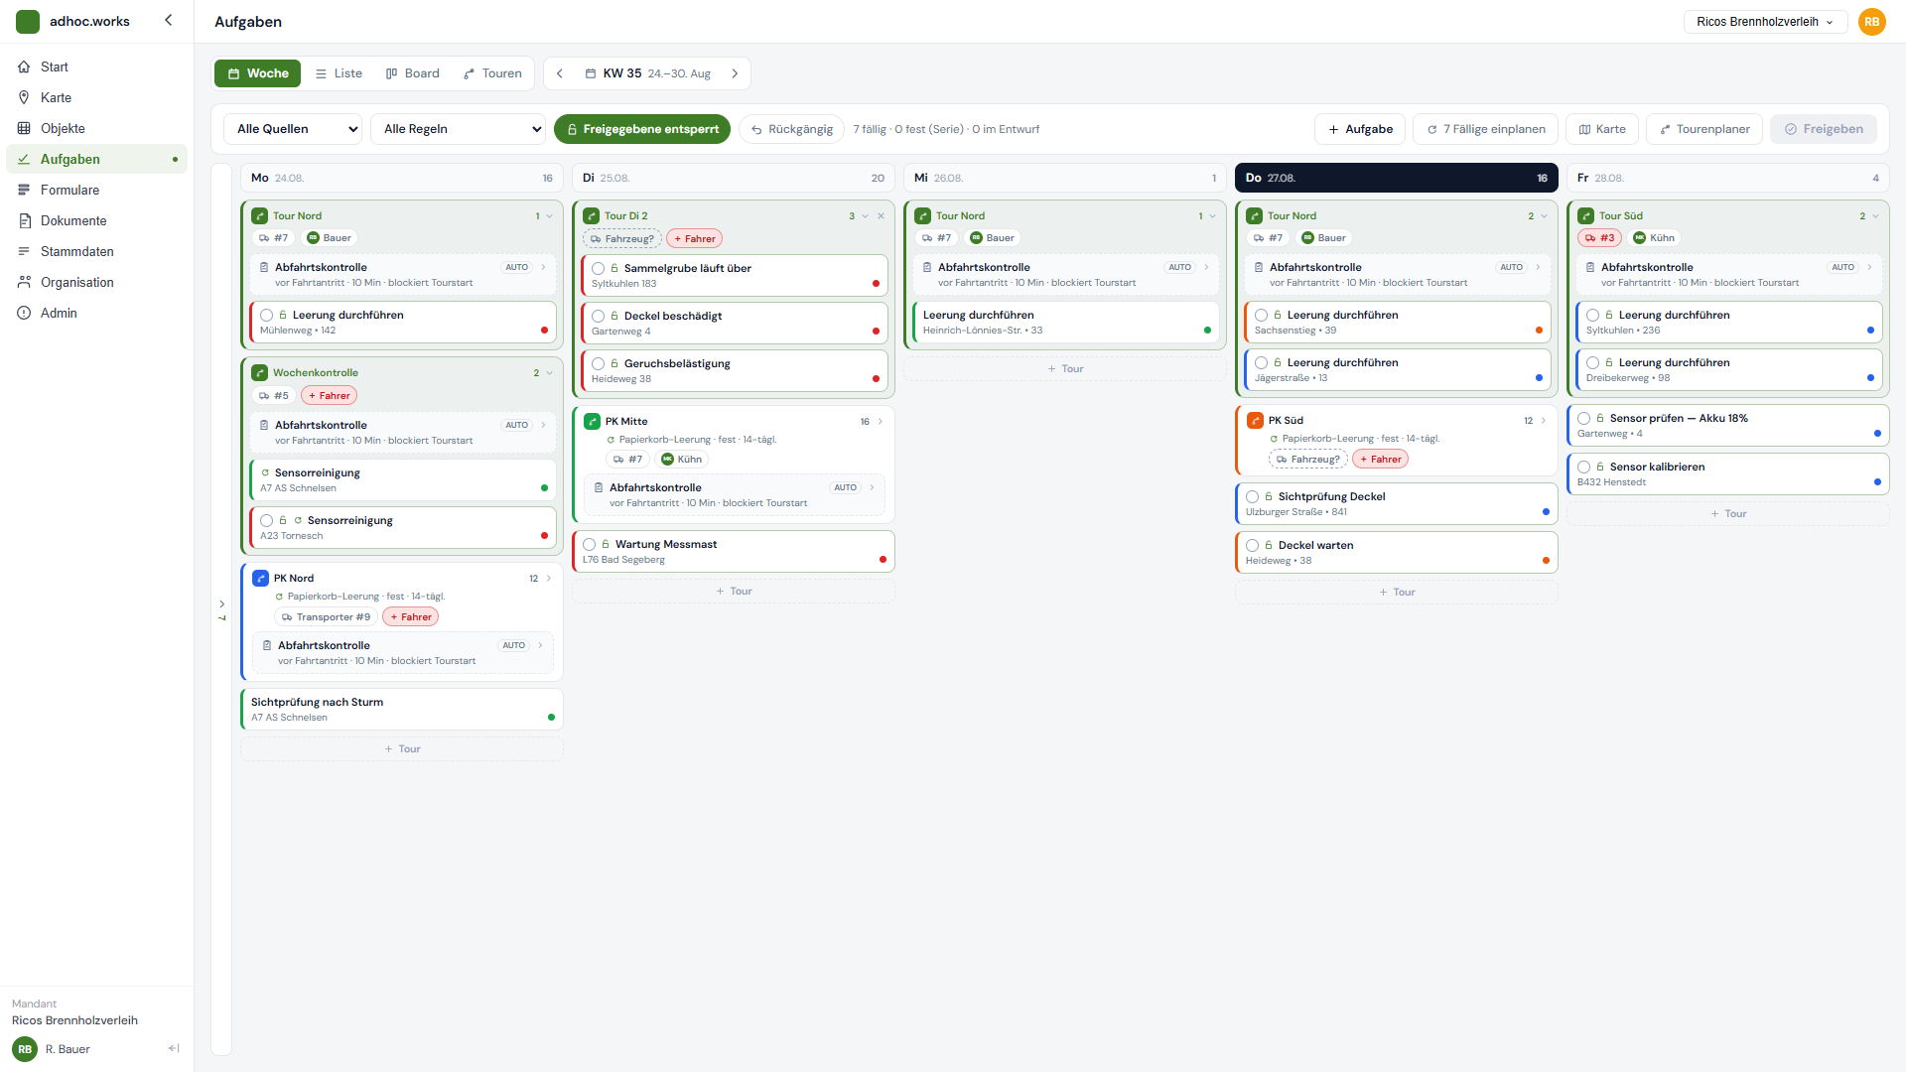Complete the Wartung Messmast task checkbox
1906x1072 pixels.
click(590, 544)
